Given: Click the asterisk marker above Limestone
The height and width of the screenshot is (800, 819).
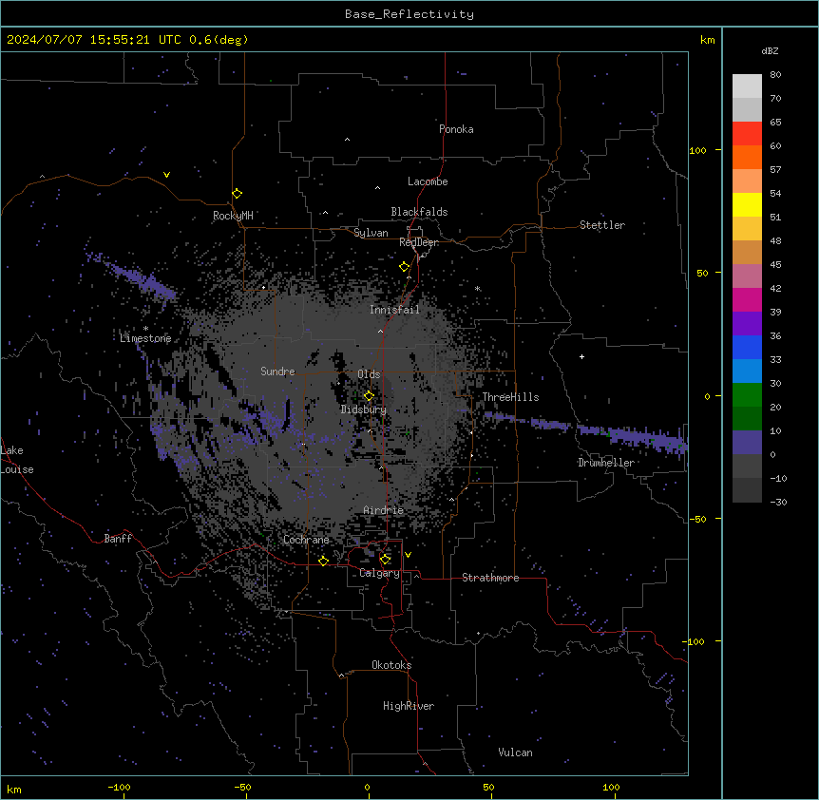Looking at the screenshot, I should pyautogui.click(x=145, y=329).
